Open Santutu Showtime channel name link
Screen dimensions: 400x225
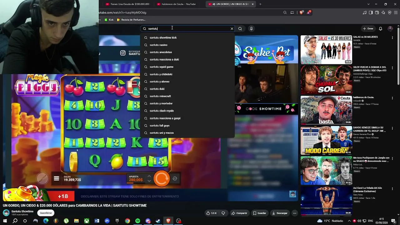point(22,211)
